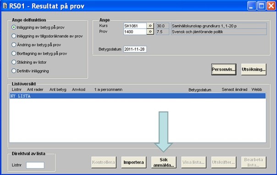Click the Senast ändrad column header
The width and height of the screenshot is (277, 175).
[x=234, y=89]
